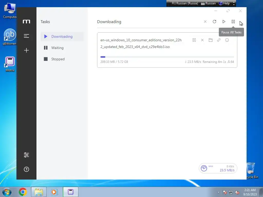Remove the Windows 10 ISO task
The image size is (263, 197).
(202, 40)
